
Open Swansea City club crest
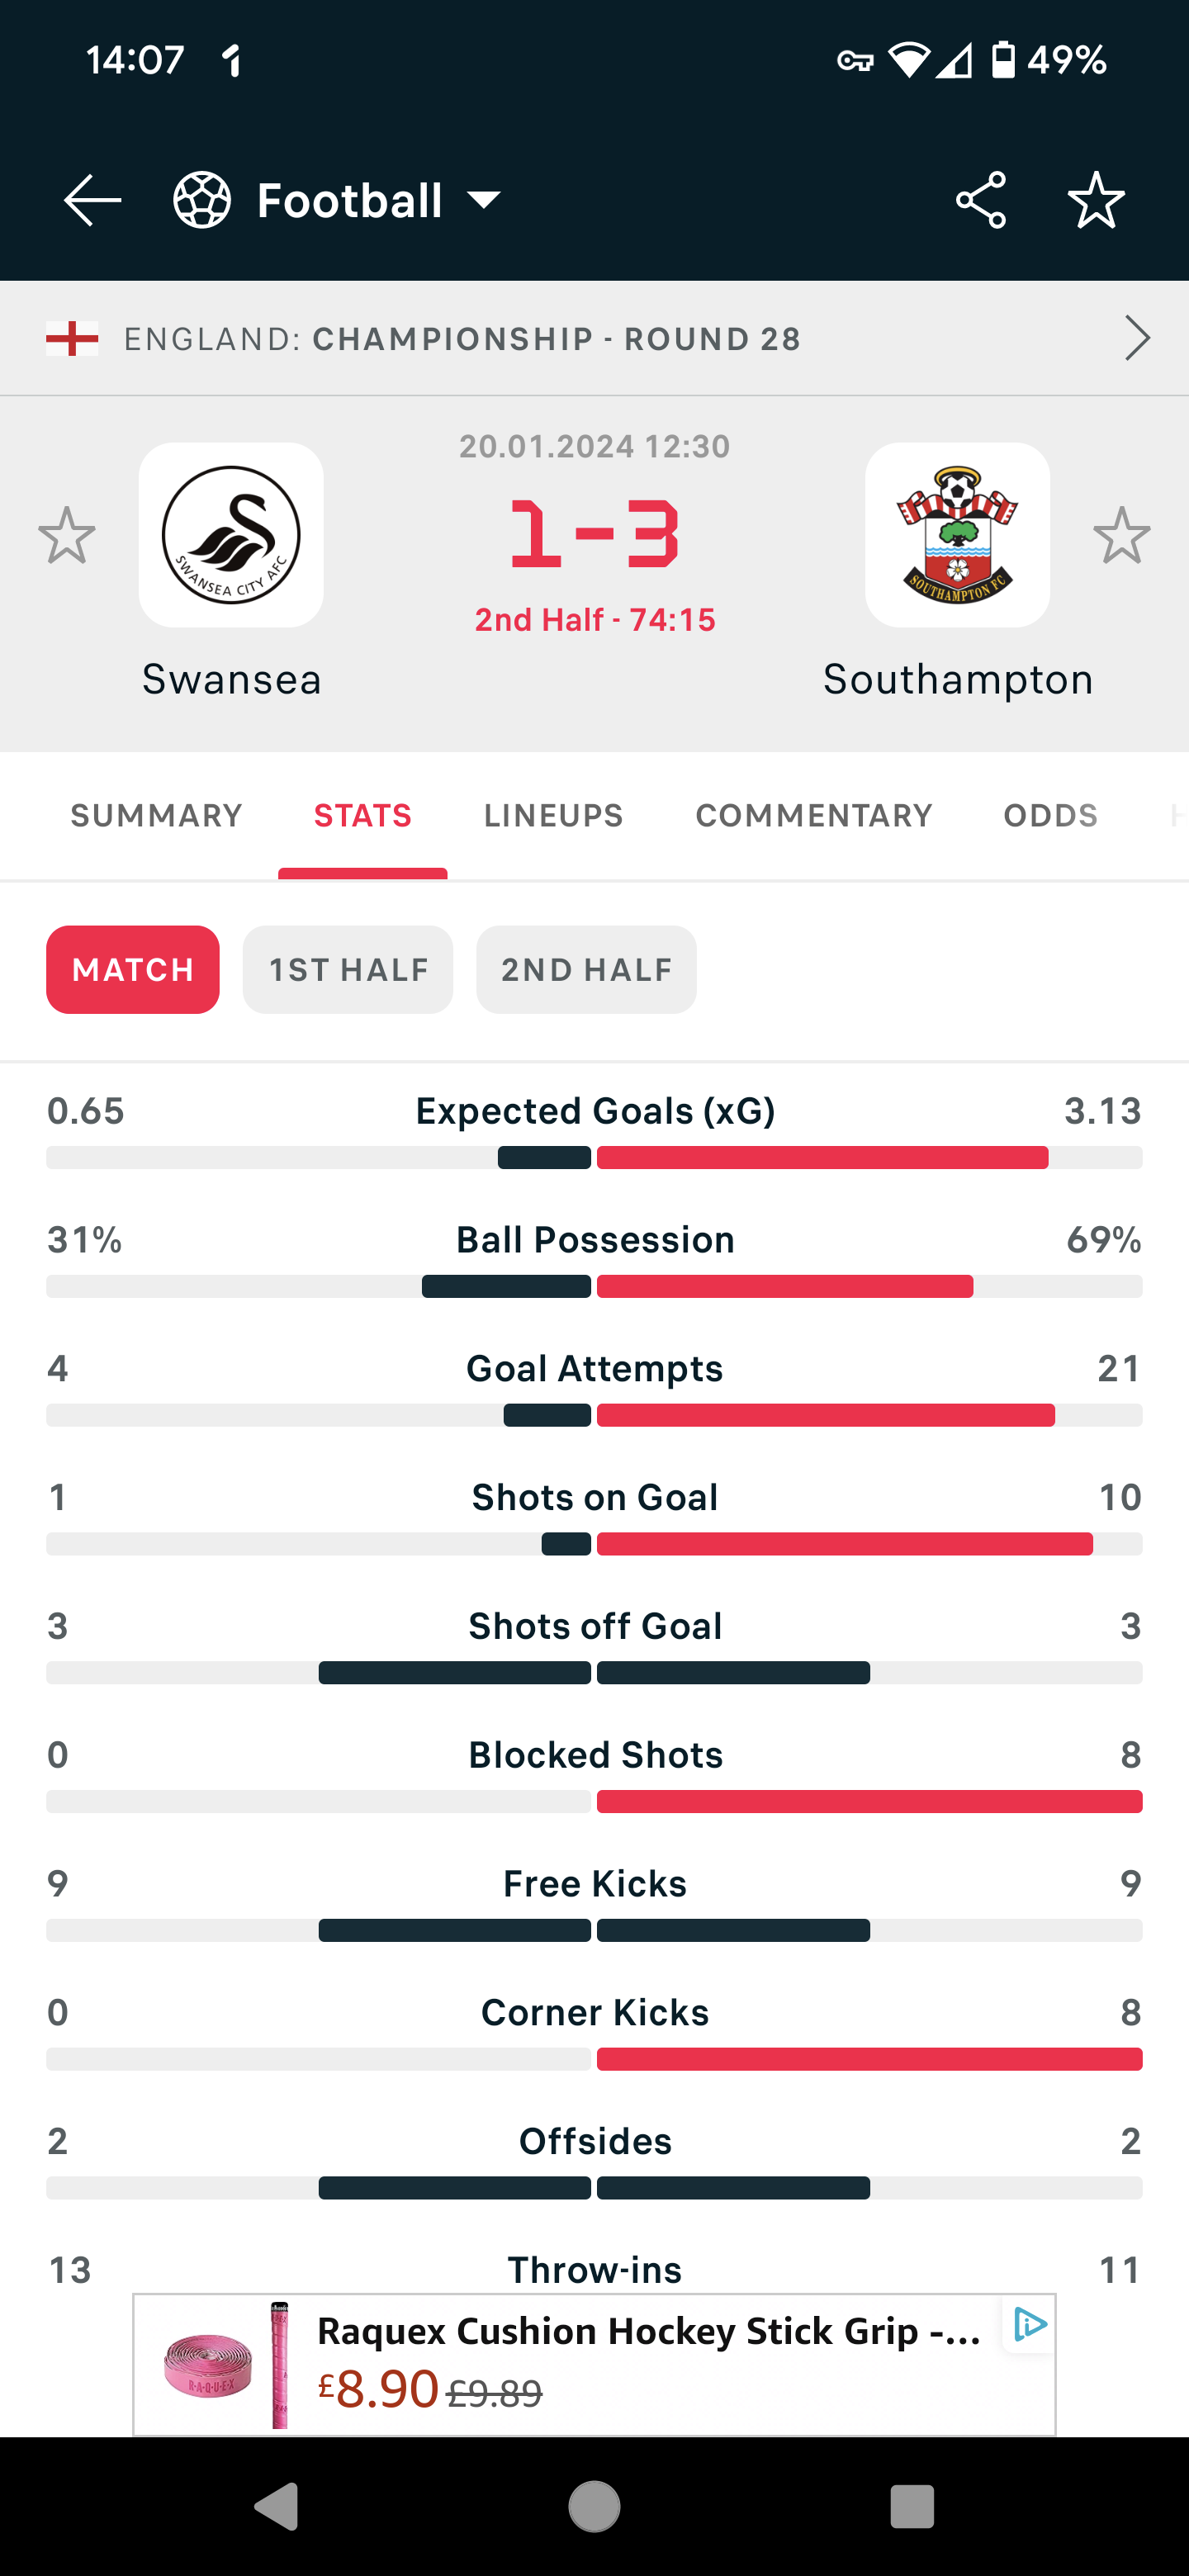coord(231,535)
